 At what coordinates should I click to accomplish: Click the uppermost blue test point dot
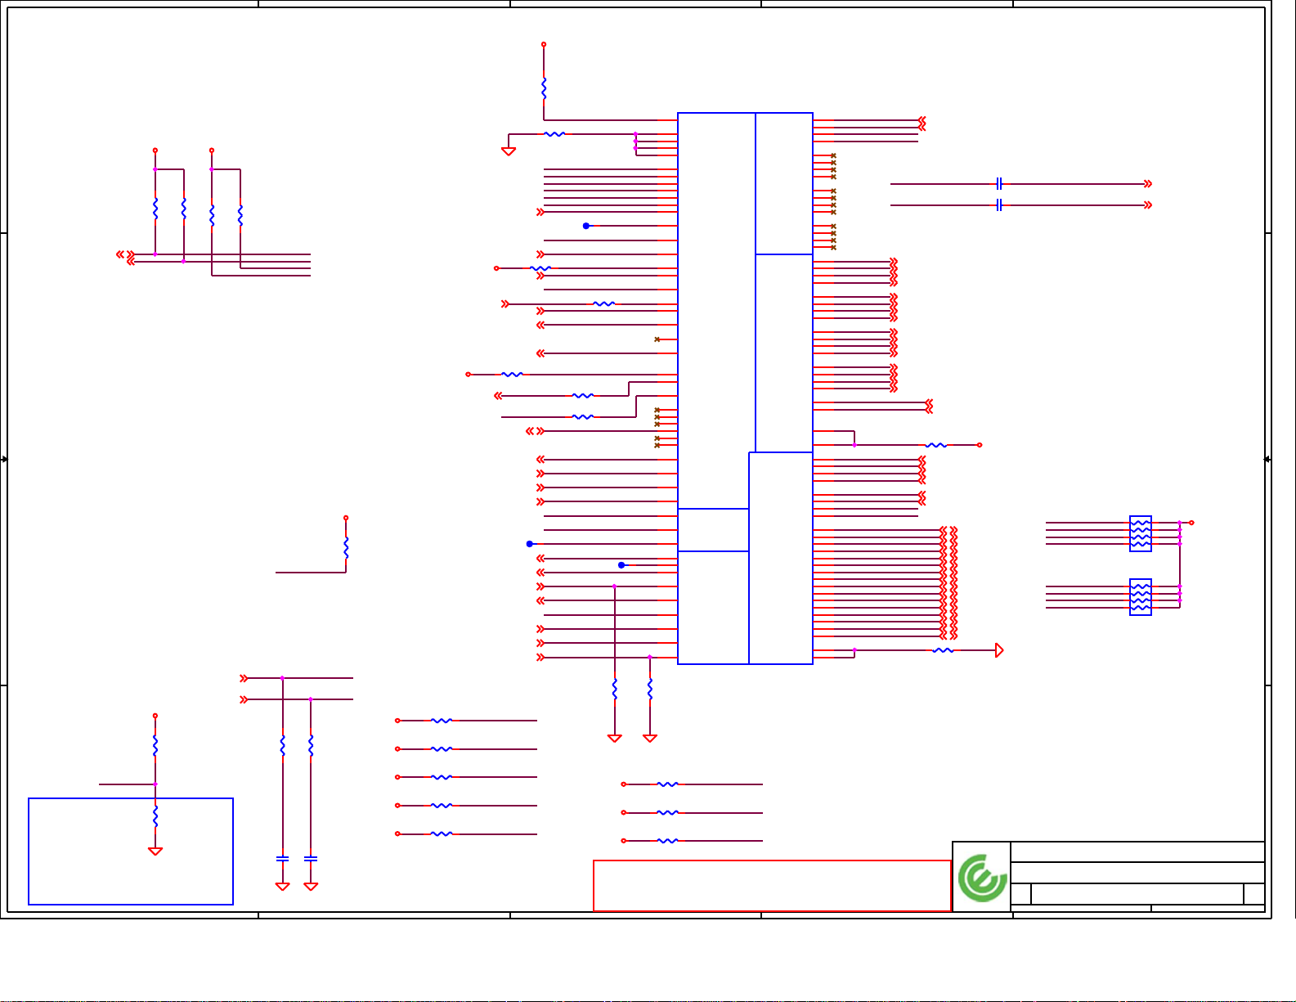pyautogui.click(x=586, y=226)
